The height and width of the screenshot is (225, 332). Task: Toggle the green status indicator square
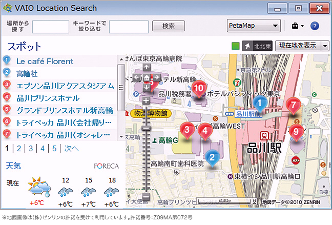click(235, 46)
